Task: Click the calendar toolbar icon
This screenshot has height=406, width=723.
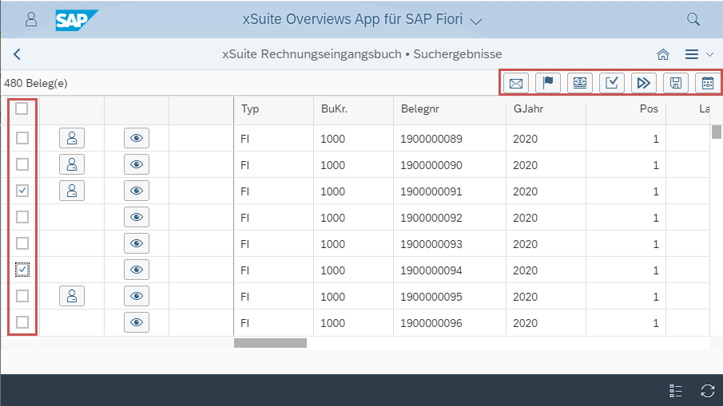Action: click(708, 83)
